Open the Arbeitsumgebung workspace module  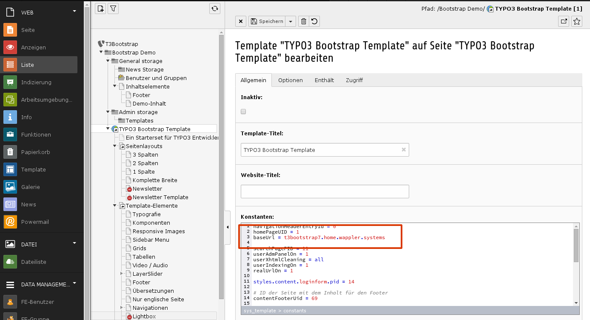point(10,100)
